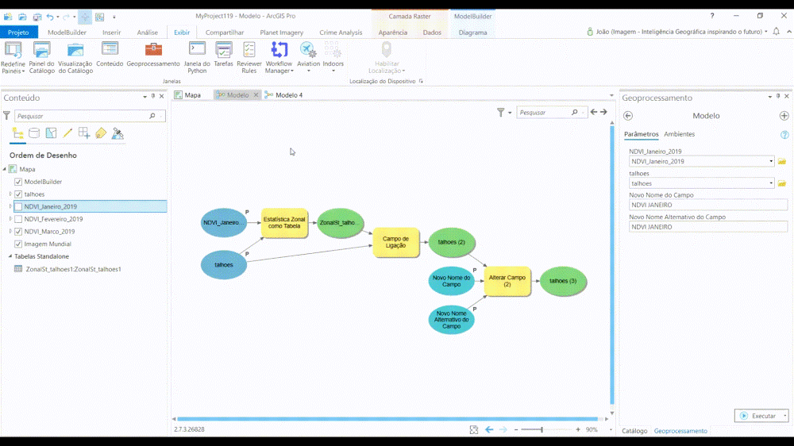This screenshot has width=794, height=446.
Task: Switch to the Análise ribbon tab
Action: click(147, 33)
